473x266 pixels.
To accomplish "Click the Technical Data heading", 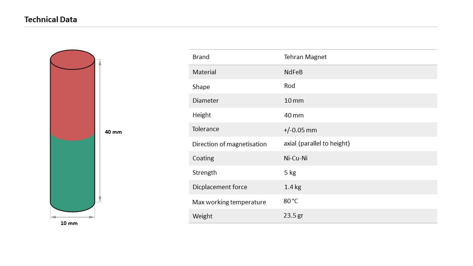I will point(51,20).
